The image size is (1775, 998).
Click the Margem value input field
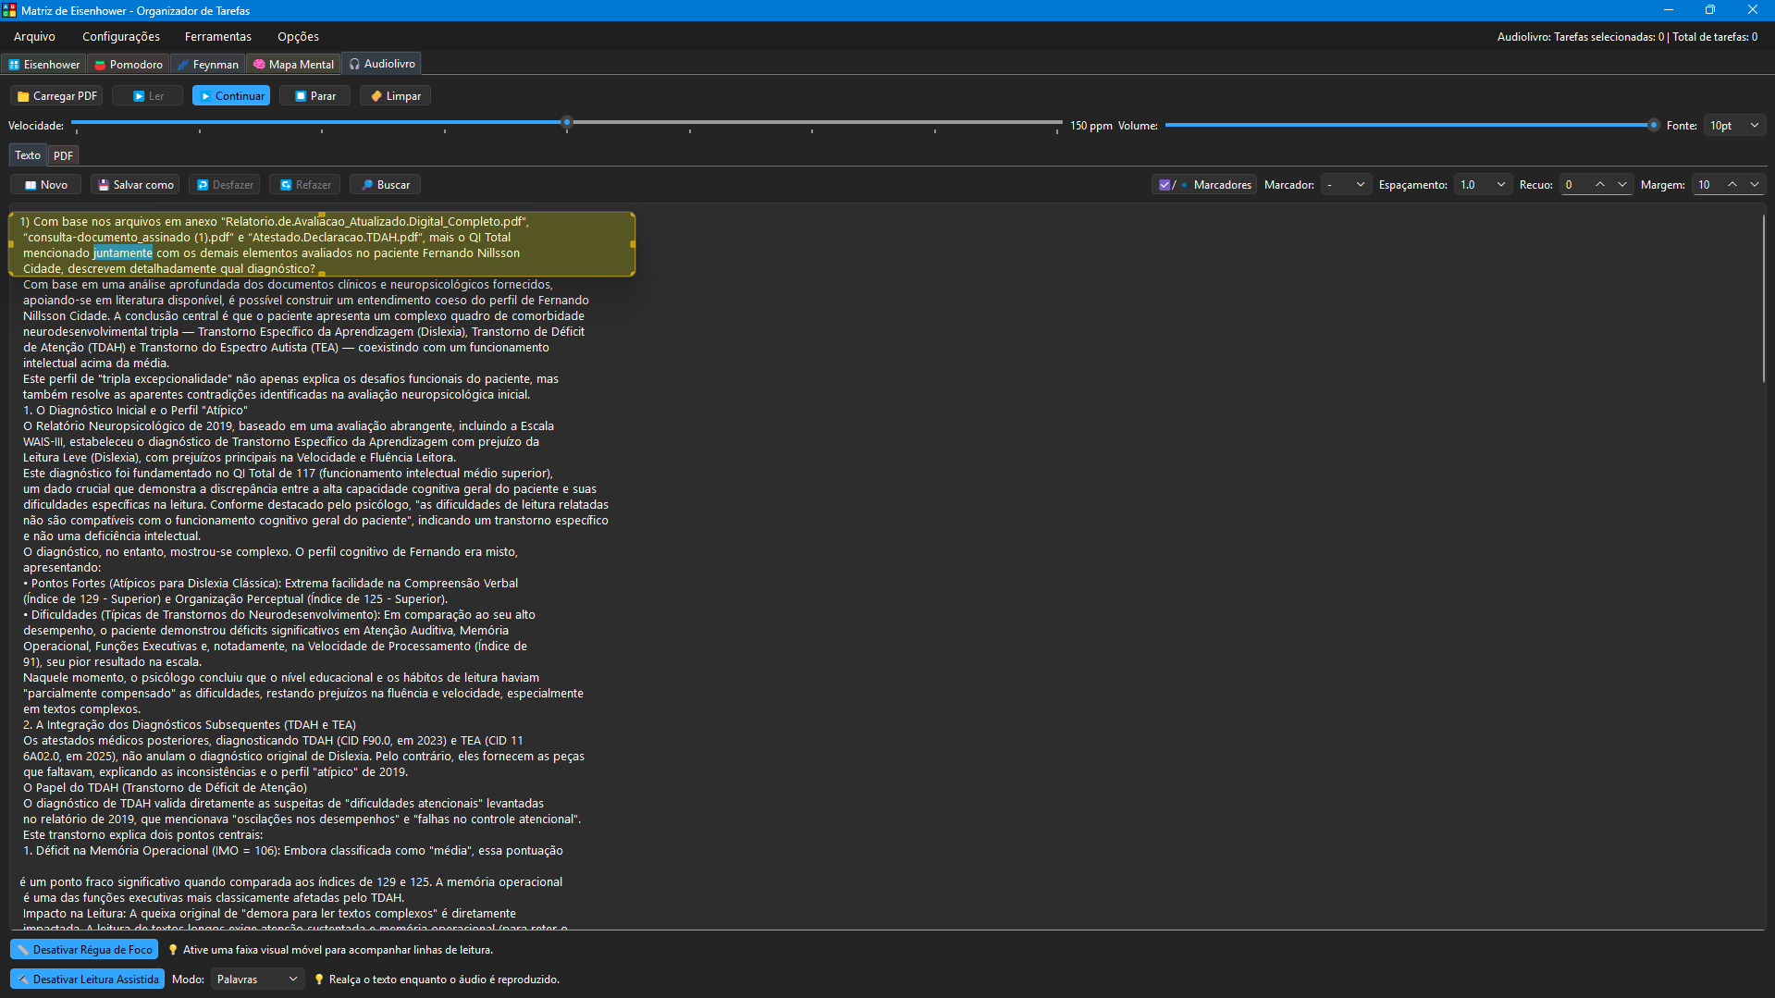[x=1707, y=185]
